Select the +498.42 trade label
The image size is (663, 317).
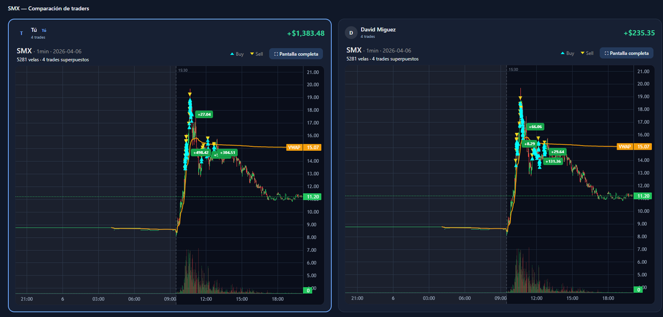[201, 152]
